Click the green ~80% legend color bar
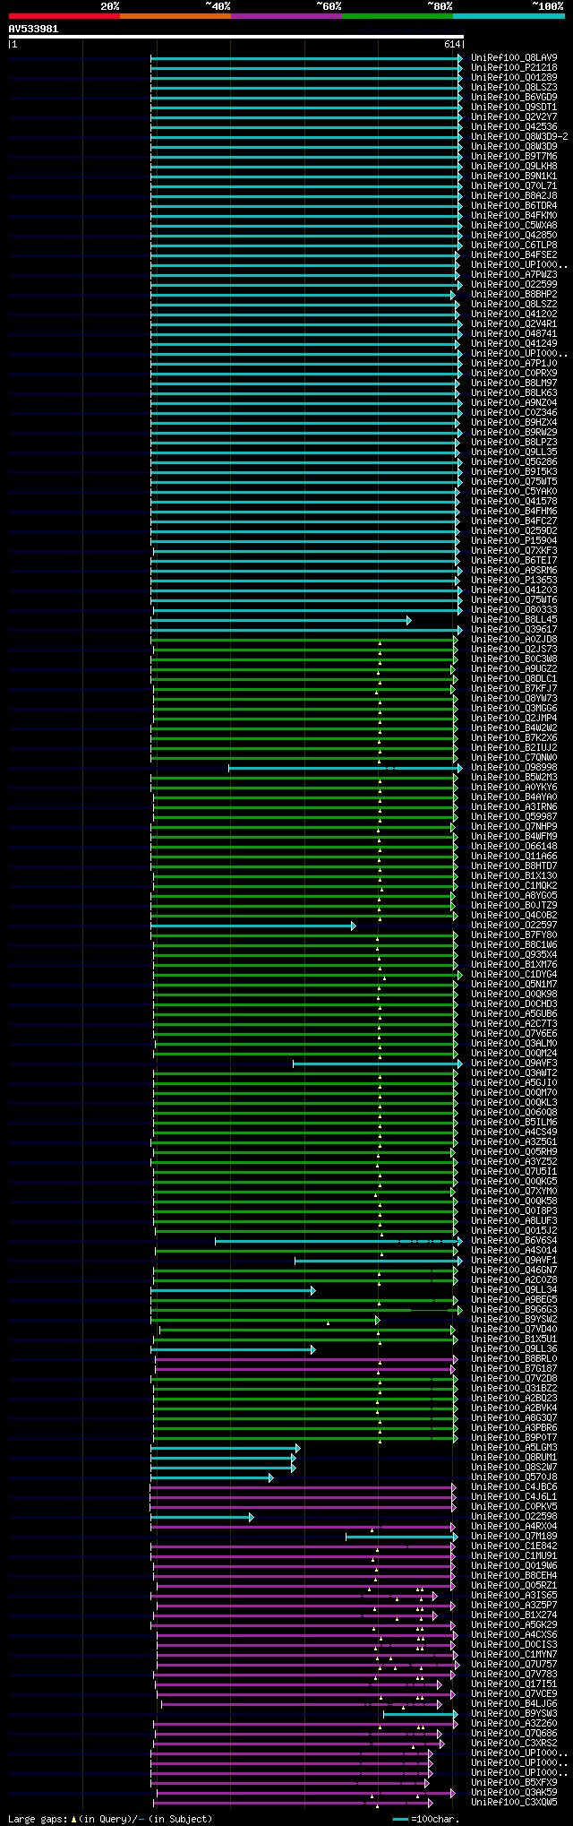This screenshot has height=1826, width=573. (x=398, y=16)
